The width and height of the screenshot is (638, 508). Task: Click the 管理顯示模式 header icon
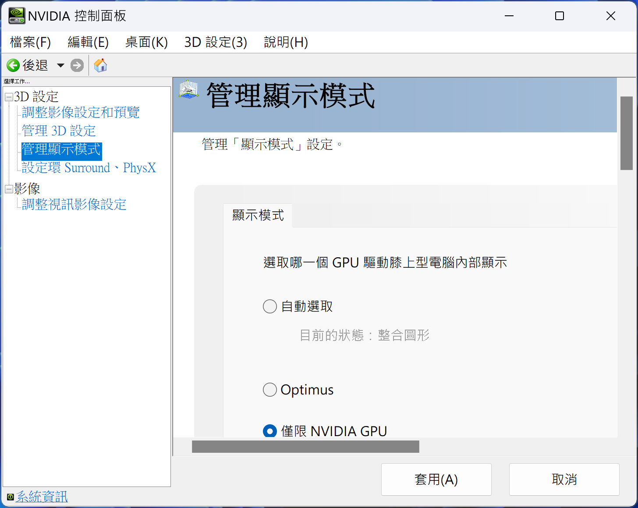click(189, 89)
